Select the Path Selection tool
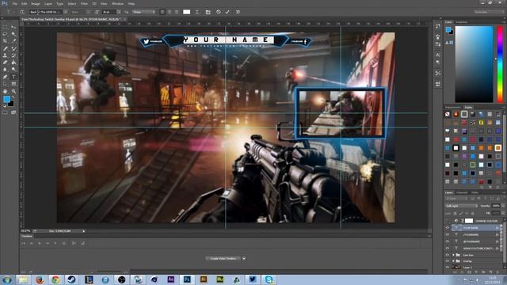 click(6, 84)
